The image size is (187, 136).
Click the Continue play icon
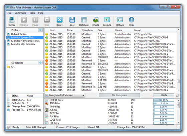click(x=24, y=20)
